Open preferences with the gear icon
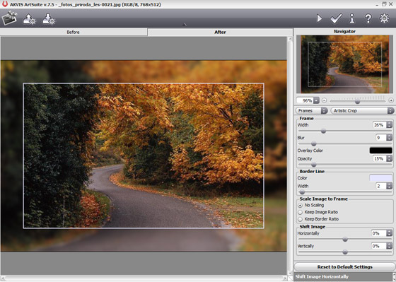The image size is (396, 282). coord(384,18)
